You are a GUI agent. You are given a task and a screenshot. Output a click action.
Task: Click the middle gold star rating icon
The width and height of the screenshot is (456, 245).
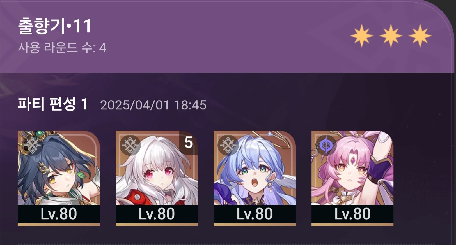coord(391,36)
